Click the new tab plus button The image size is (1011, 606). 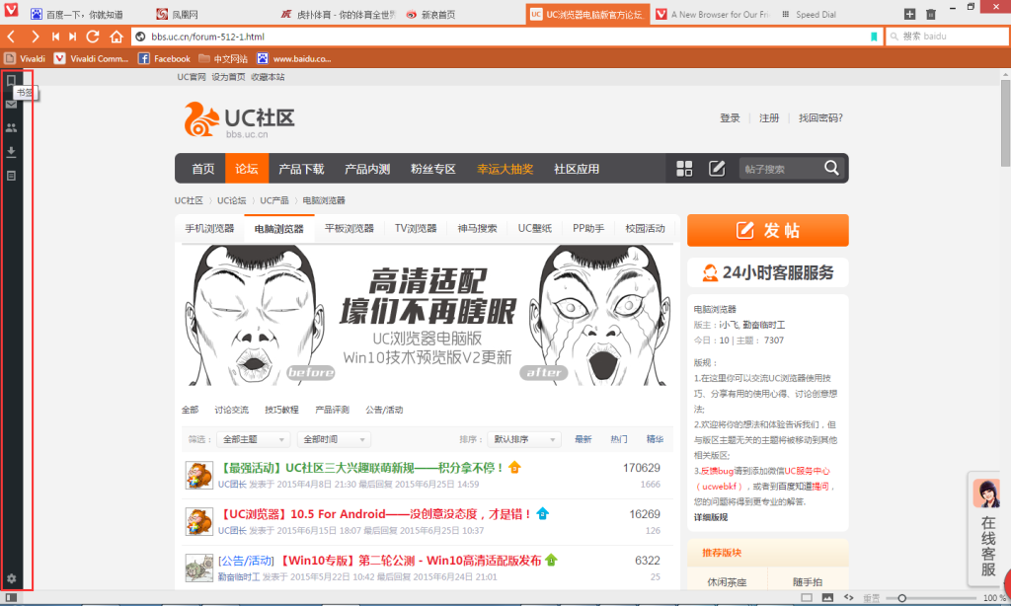909,15
